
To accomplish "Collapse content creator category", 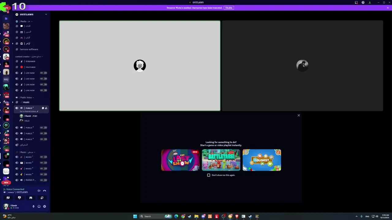I will click(x=29, y=57).
